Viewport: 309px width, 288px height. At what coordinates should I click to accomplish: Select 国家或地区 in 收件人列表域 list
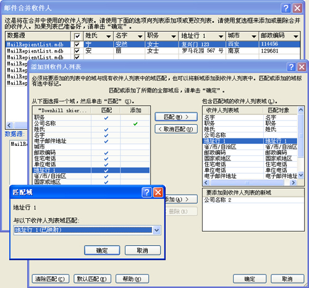tap(250, 158)
